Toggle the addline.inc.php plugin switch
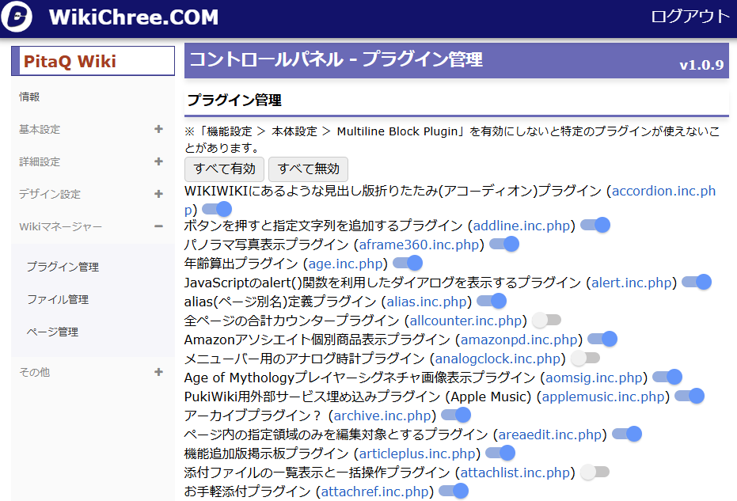Screen dimensions: 737x501 point(595,225)
